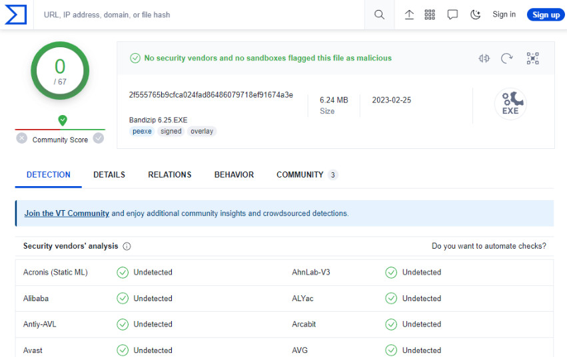This screenshot has height=357, width=567.
Task: Click Acronis (Static ML) vendor name
Action: pos(55,272)
